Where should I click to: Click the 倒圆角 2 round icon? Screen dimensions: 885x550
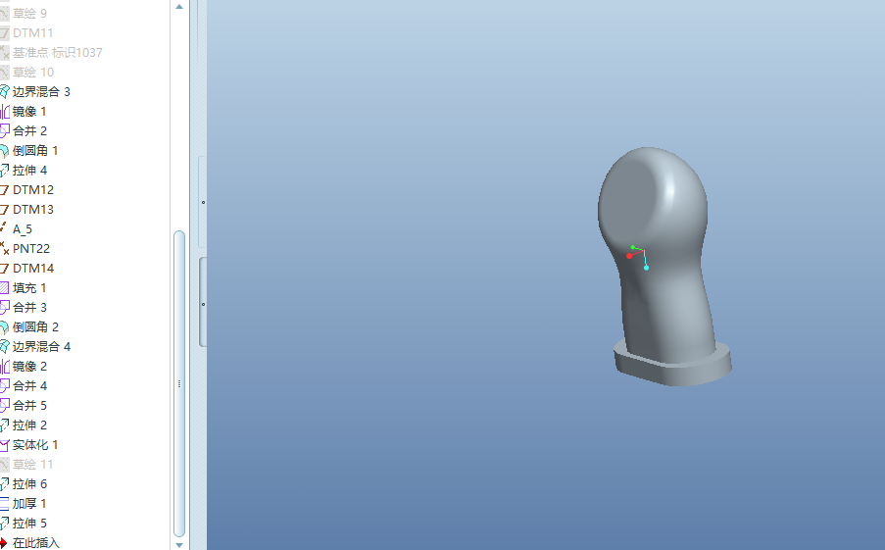(5, 326)
